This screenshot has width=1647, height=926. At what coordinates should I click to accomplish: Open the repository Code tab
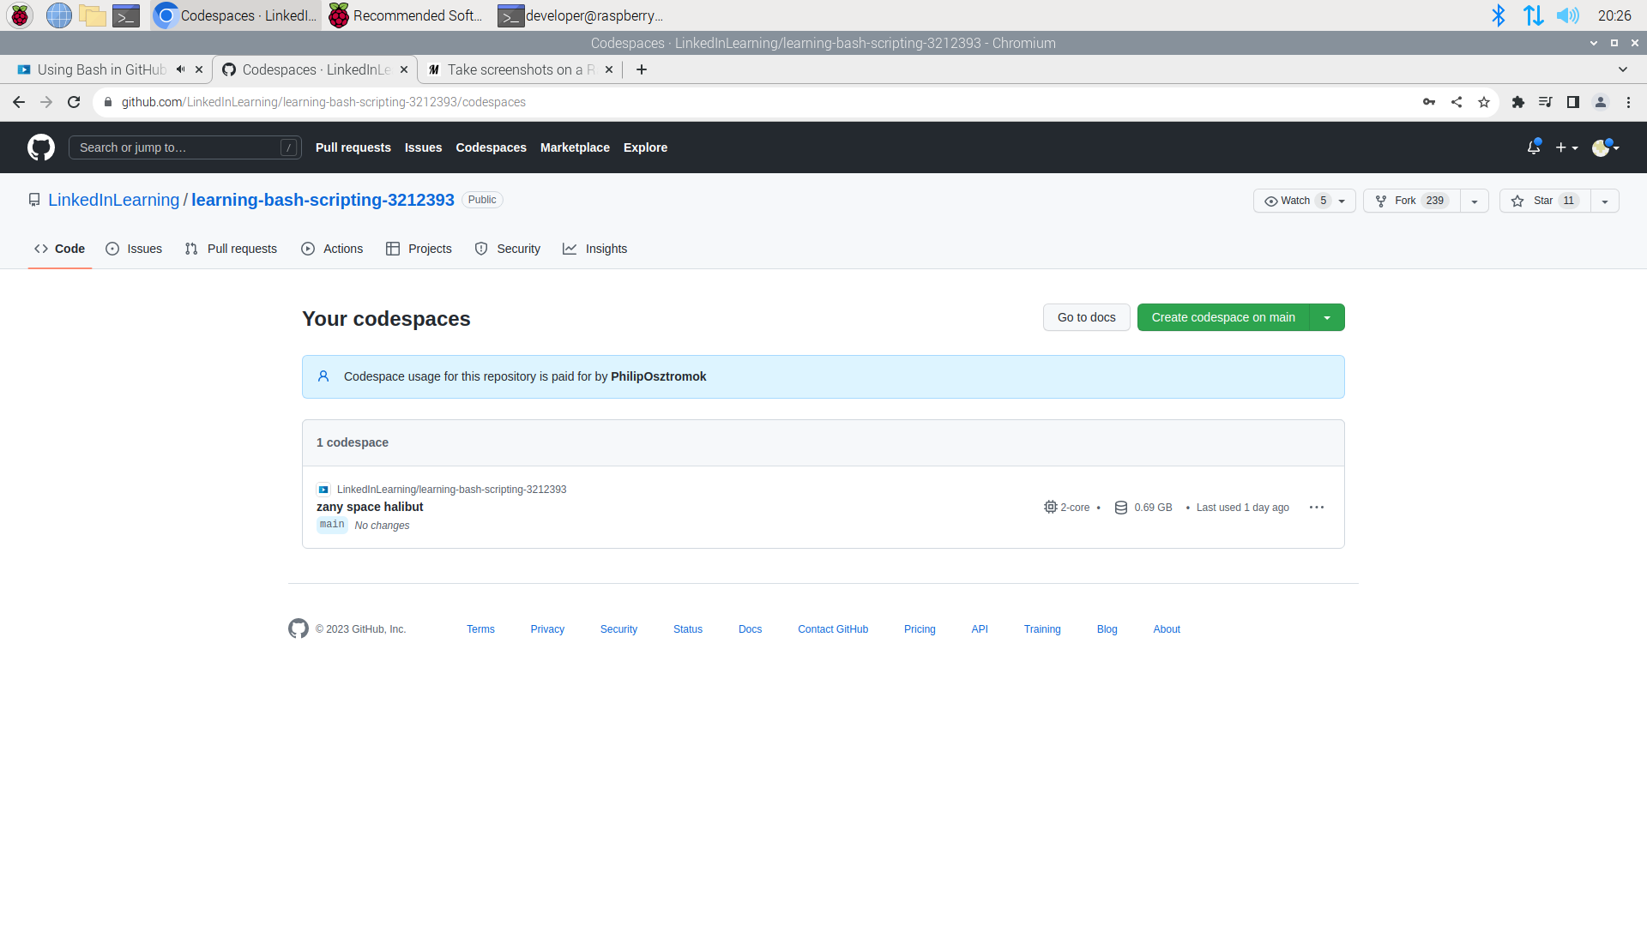coord(59,249)
